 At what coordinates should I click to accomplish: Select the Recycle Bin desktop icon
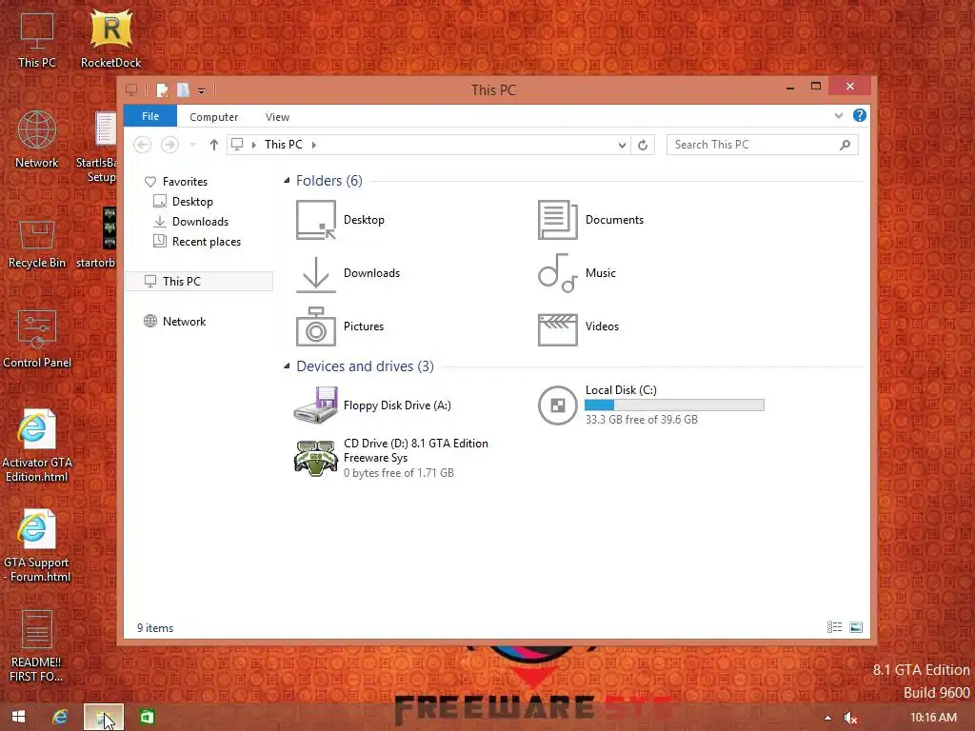tap(37, 244)
